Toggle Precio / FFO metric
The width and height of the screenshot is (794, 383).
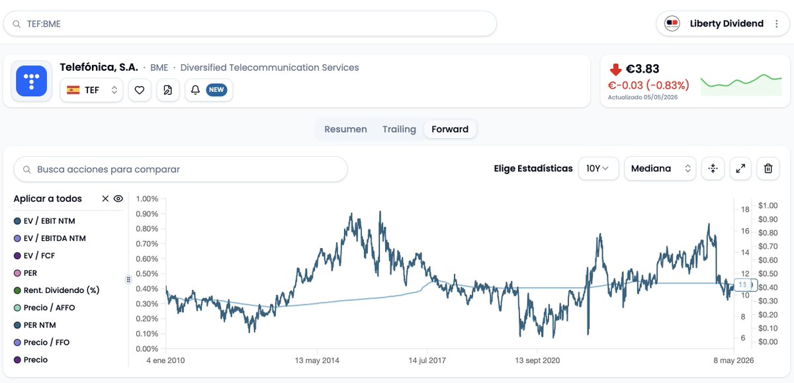41,342
